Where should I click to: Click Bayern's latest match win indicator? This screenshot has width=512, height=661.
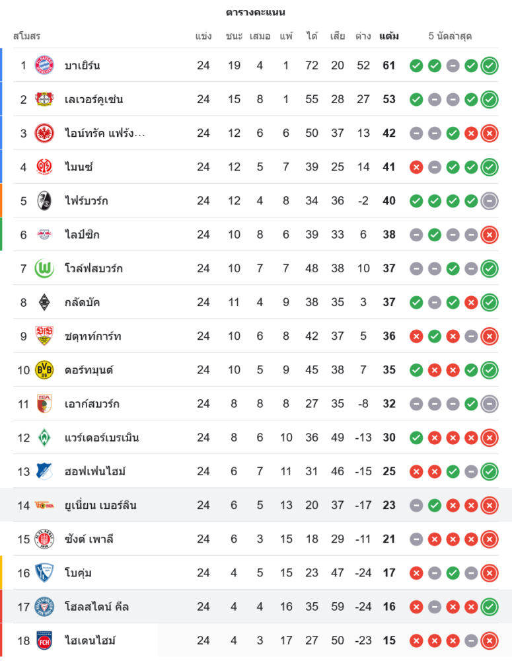click(x=490, y=65)
